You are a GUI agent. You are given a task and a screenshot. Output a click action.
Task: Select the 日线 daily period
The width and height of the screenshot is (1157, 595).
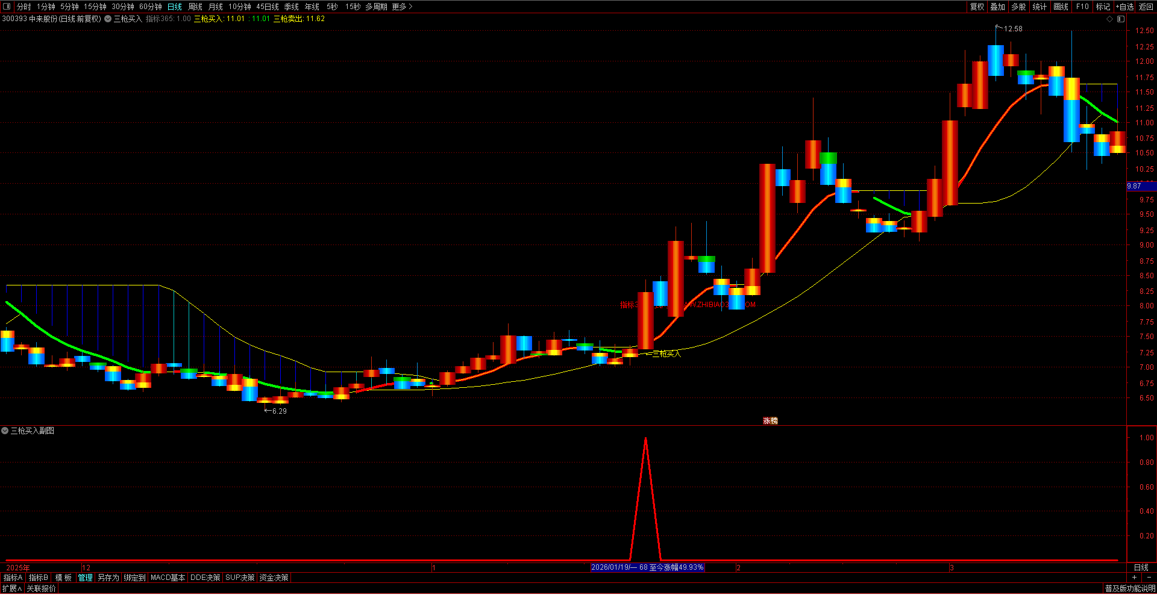point(175,7)
